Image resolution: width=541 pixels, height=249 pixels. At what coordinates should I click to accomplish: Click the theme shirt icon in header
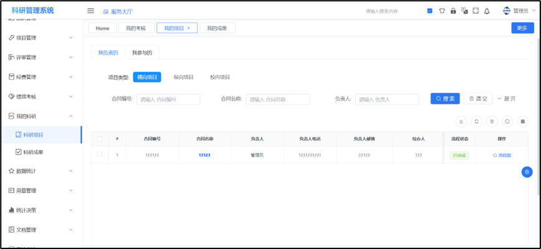442,11
